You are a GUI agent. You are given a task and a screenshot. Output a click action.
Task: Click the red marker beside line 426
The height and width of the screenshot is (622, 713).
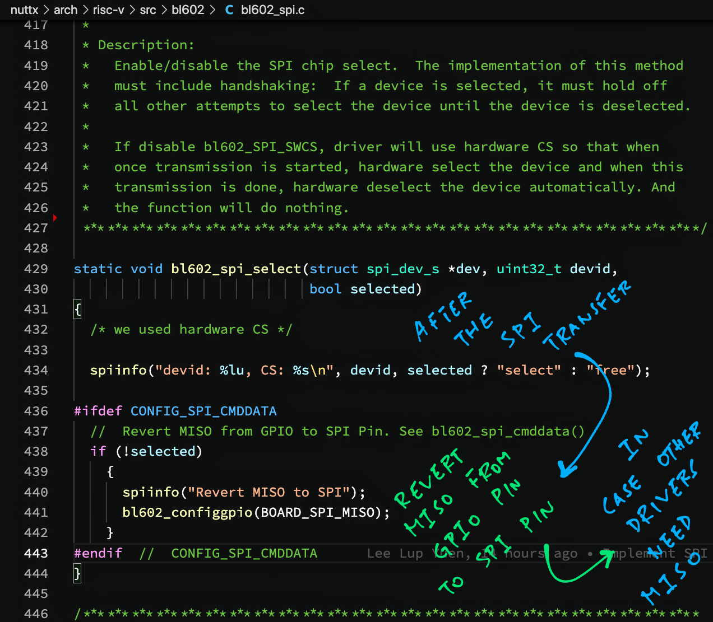point(55,217)
